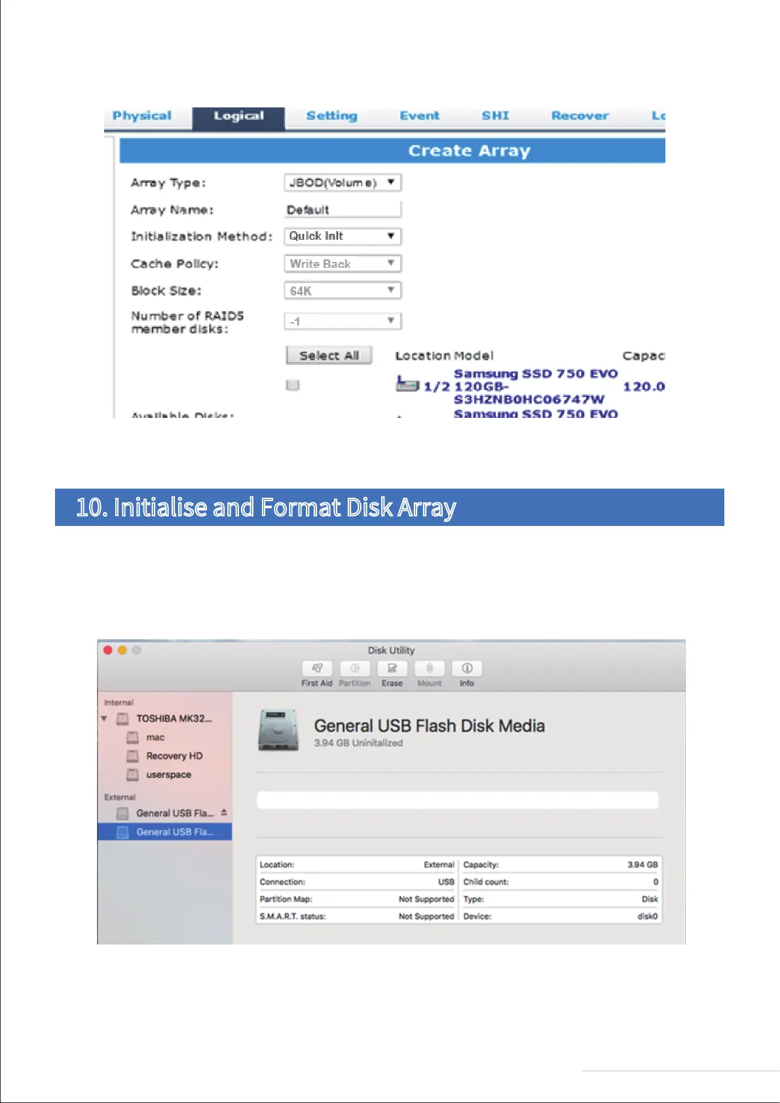Click the S.M.A.R.T. status Not Supported value

click(426, 916)
